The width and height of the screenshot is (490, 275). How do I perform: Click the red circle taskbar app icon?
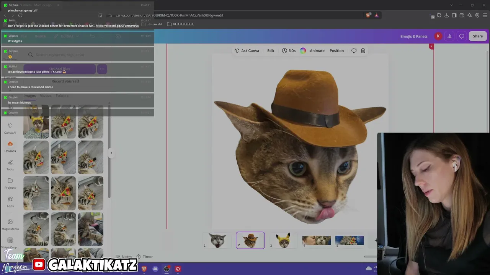click(x=178, y=269)
